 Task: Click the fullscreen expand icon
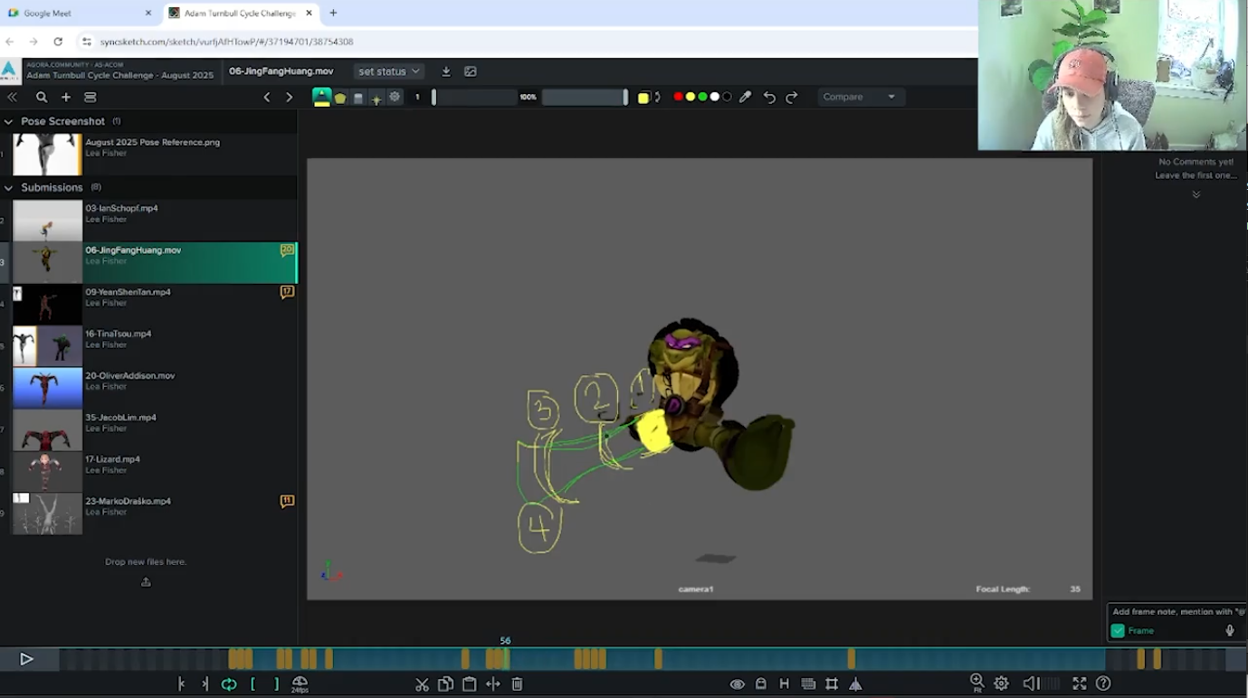[1079, 684]
